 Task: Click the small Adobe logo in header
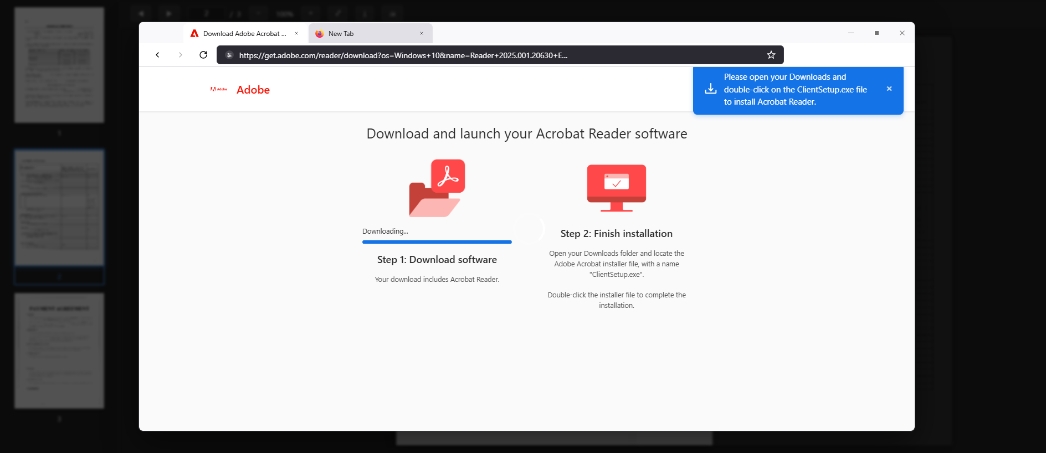(x=219, y=89)
